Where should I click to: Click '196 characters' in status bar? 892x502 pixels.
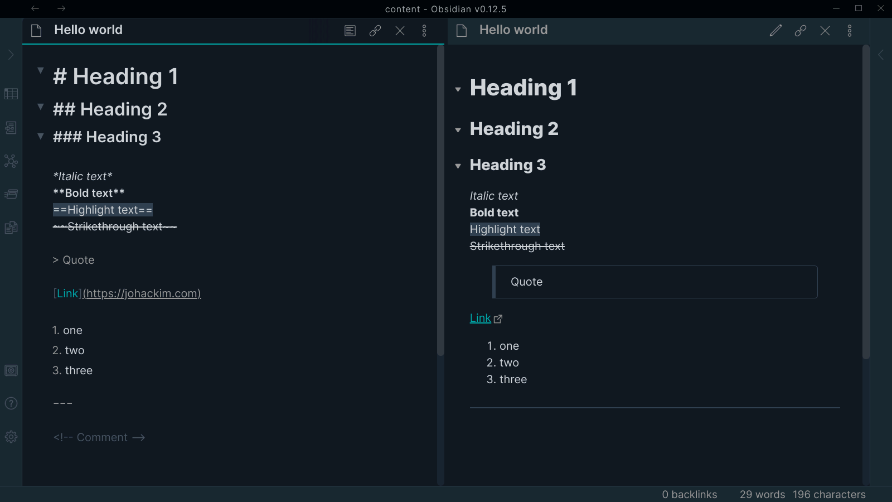pyautogui.click(x=829, y=494)
